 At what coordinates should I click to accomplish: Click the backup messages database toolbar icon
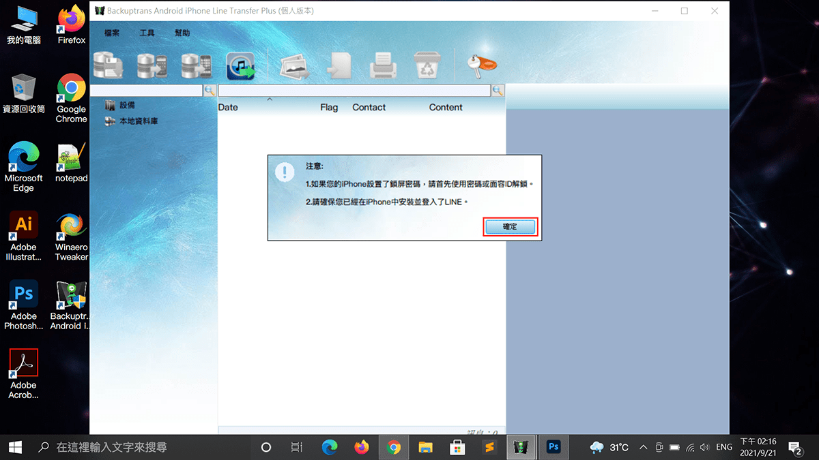(109, 65)
